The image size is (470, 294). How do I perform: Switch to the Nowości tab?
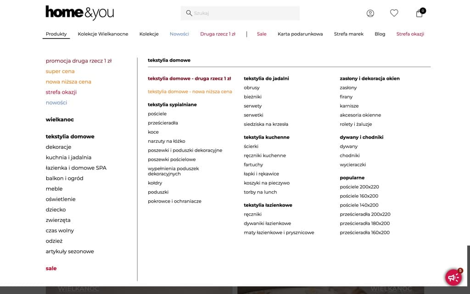pos(179,34)
